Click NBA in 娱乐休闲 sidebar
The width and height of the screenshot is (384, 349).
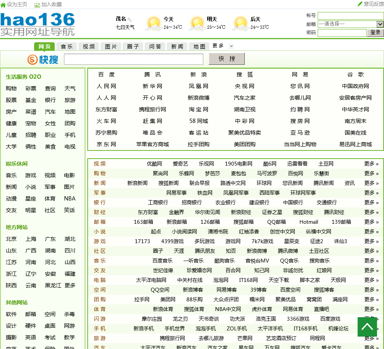tap(70, 199)
